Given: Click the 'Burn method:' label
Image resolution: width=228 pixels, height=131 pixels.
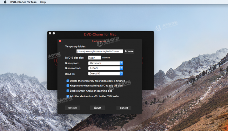Looking at the screenshot, I should 73,68.
